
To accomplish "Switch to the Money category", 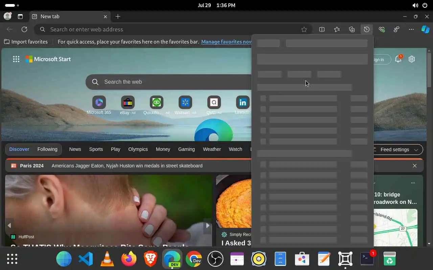I will 163,149.
